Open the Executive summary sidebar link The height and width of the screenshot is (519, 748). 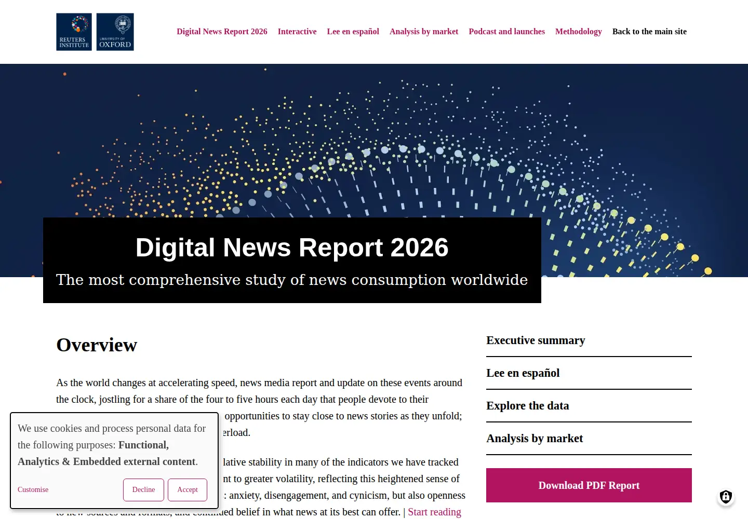point(536,340)
